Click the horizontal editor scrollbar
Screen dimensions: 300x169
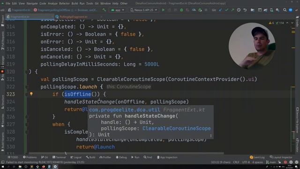click(x=126, y=154)
